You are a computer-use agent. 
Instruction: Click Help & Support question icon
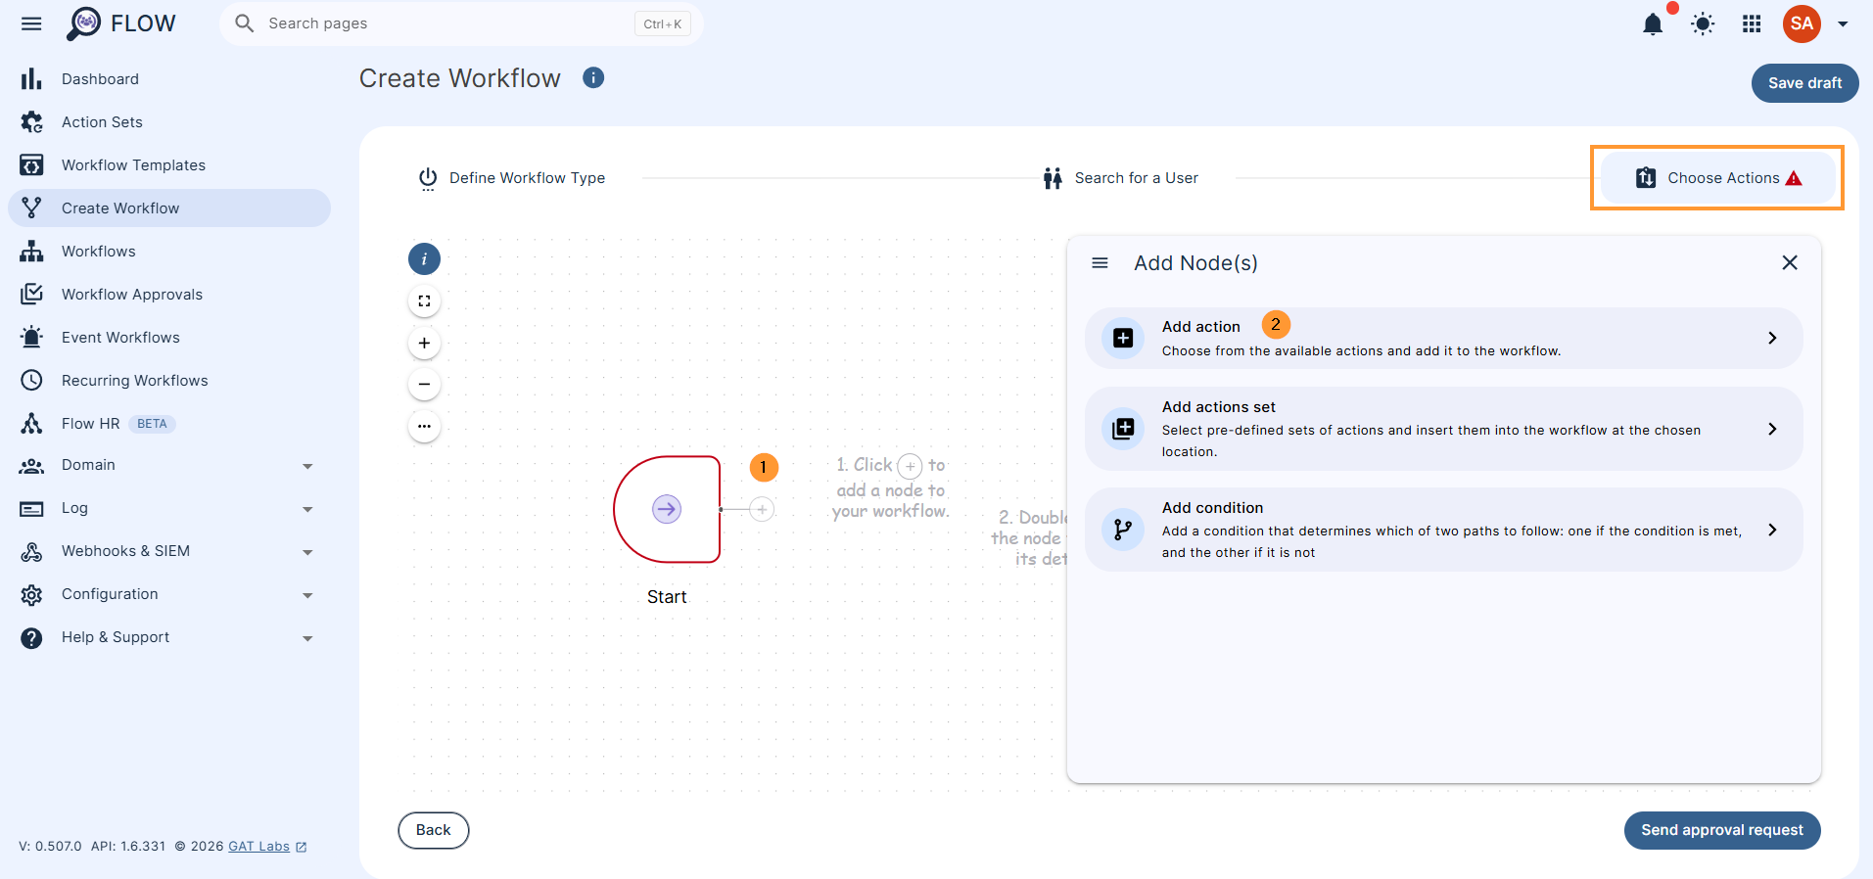pyautogui.click(x=31, y=638)
